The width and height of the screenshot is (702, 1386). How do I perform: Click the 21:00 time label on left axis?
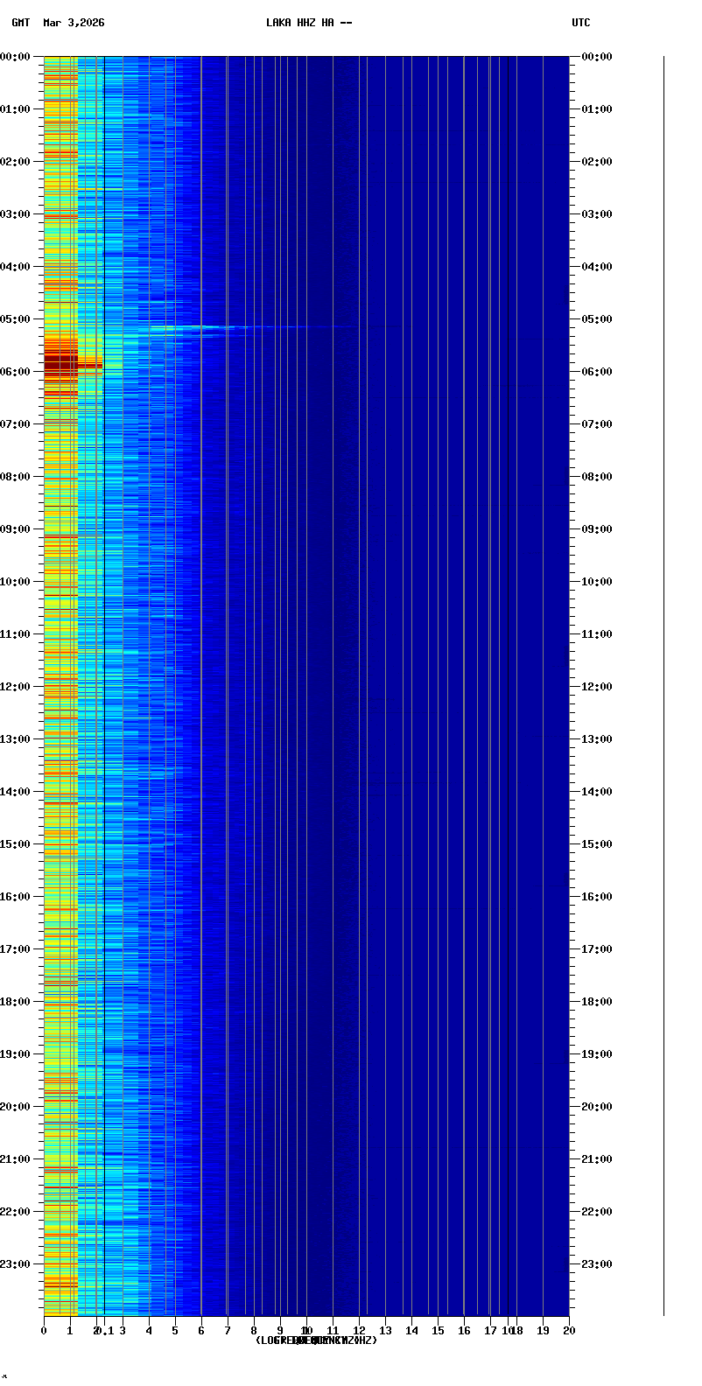(x=15, y=1159)
